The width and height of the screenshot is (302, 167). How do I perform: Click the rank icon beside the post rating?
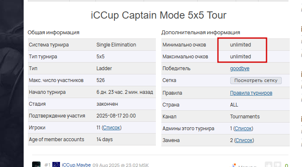[234, 165]
